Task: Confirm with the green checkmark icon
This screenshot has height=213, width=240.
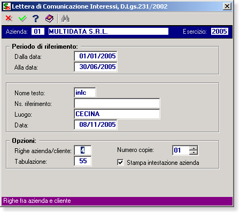Action: pos(22,18)
